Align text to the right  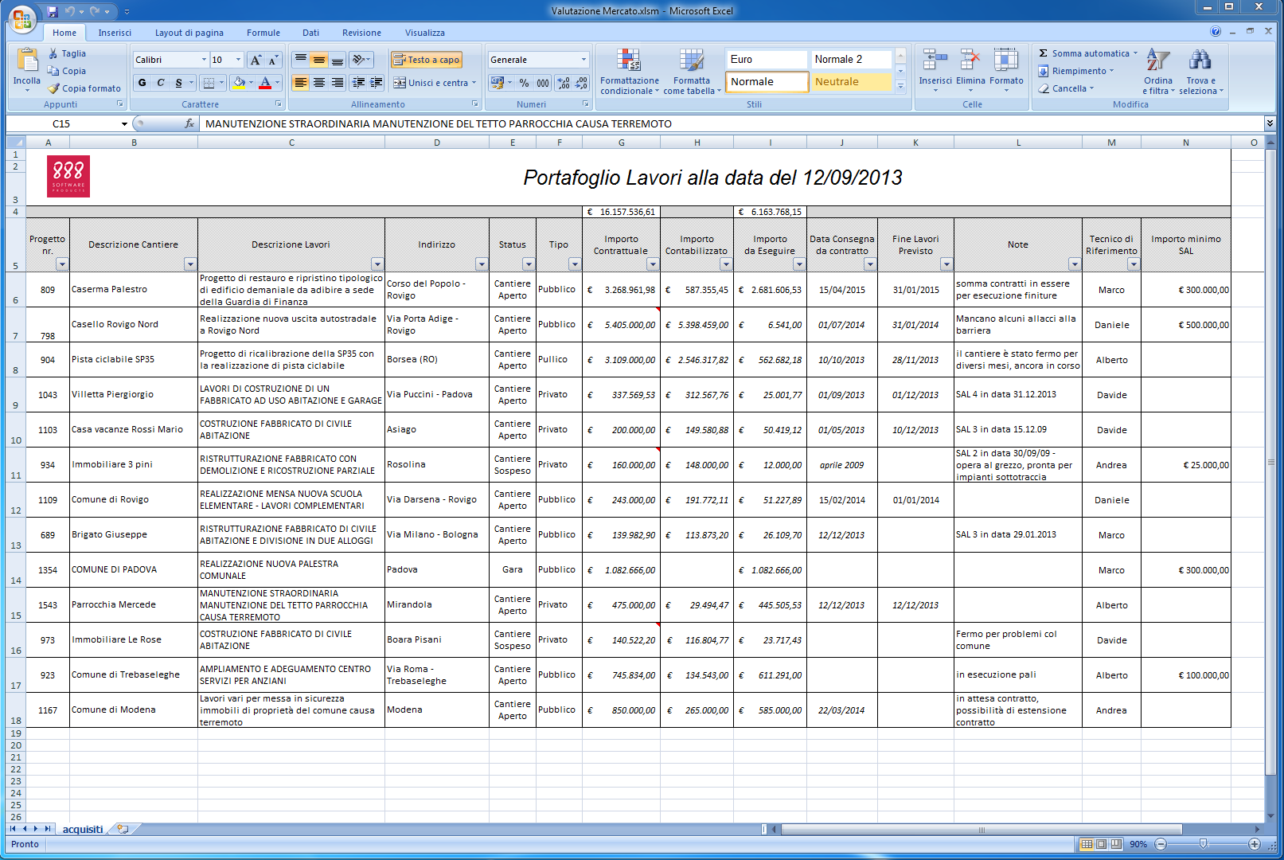point(338,83)
